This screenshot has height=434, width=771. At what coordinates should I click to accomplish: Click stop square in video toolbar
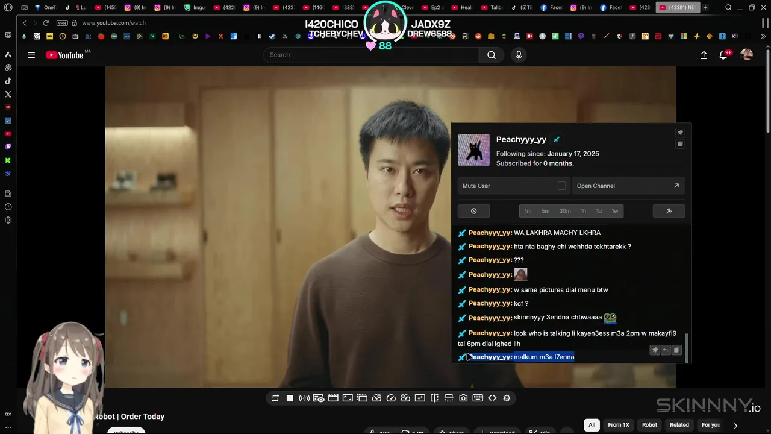tap(290, 398)
